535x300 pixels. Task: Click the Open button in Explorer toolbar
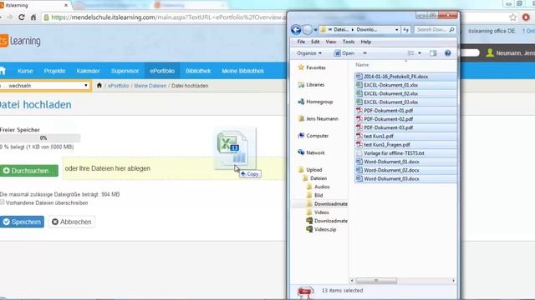(x=344, y=53)
